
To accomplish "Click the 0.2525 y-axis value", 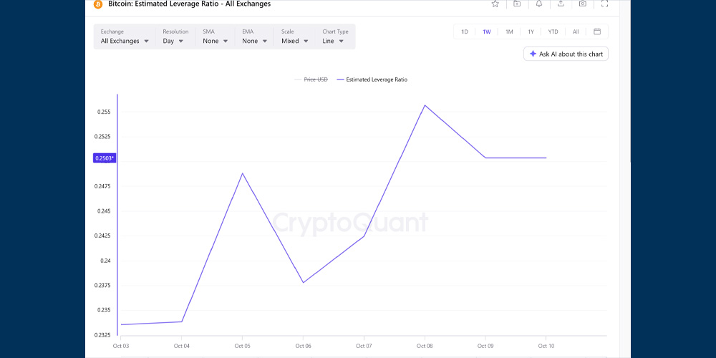I will coord(102,137).
